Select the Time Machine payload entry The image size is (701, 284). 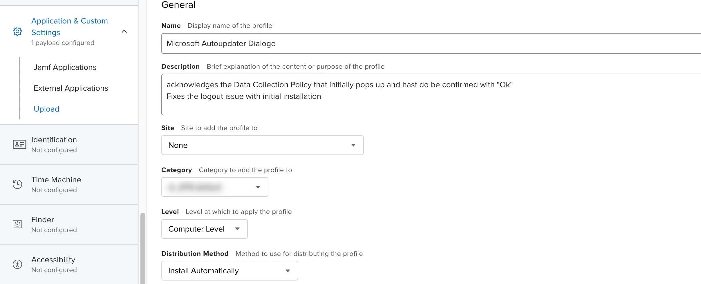[x=56, y=184]
